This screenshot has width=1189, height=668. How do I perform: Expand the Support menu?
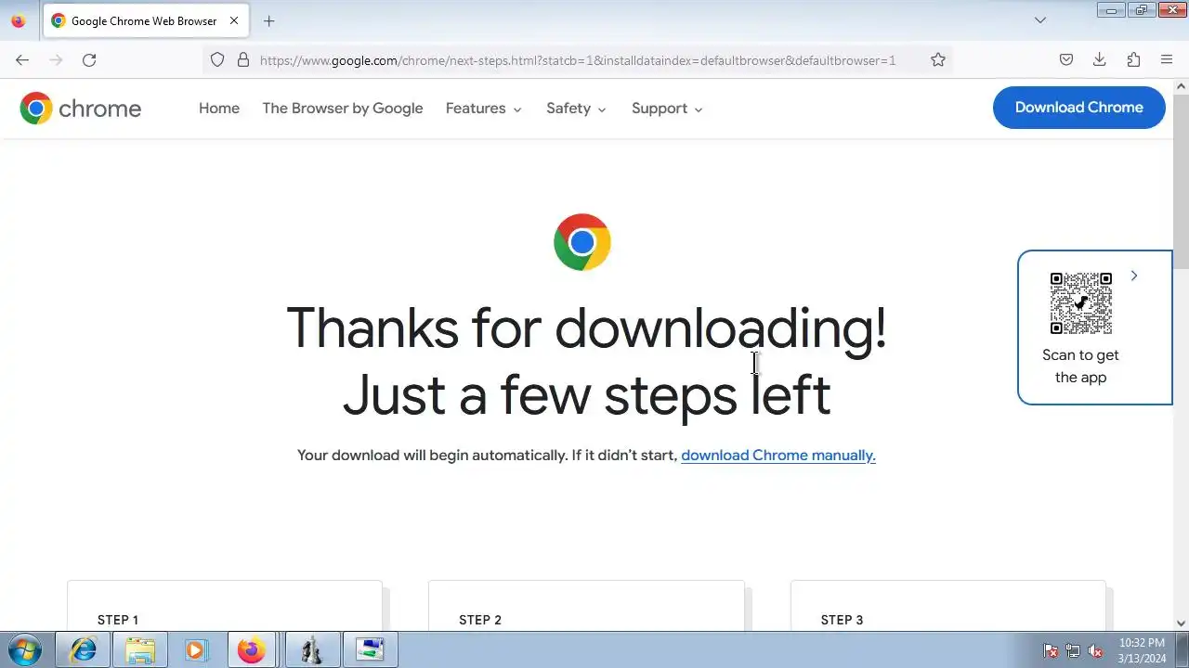668,109
